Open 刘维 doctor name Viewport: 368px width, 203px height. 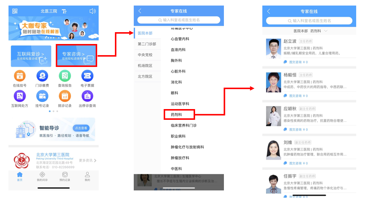[x=288, y=142]
